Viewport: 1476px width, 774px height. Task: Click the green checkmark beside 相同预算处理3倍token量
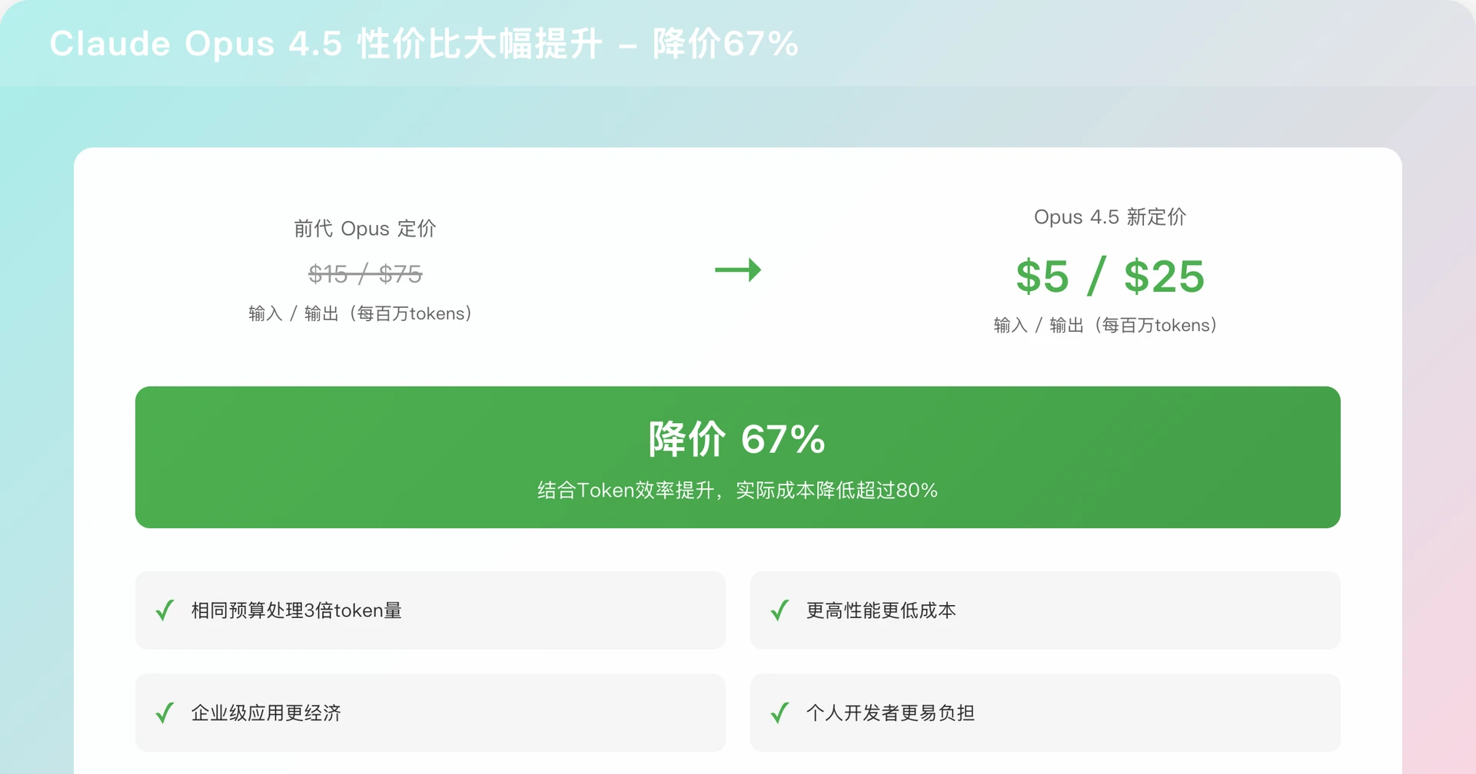(x=164, y=610)
